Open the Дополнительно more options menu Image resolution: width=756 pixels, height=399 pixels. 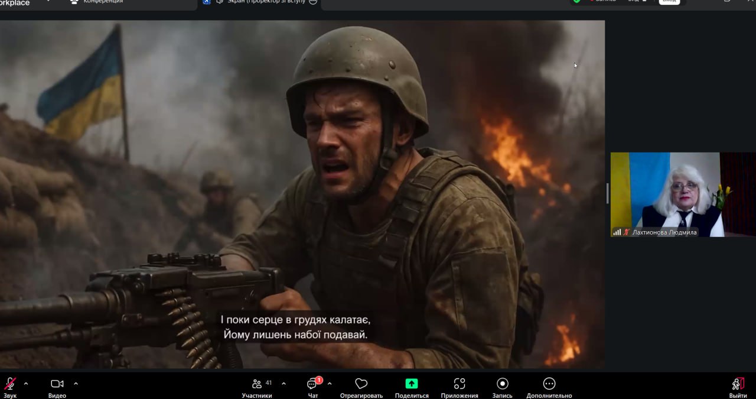click(x=549, y=384)
